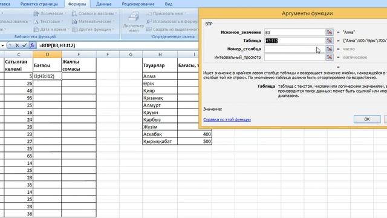387x218 pixels.
Task: Open the Данные ribbon tab
Action: coord(103,4)
